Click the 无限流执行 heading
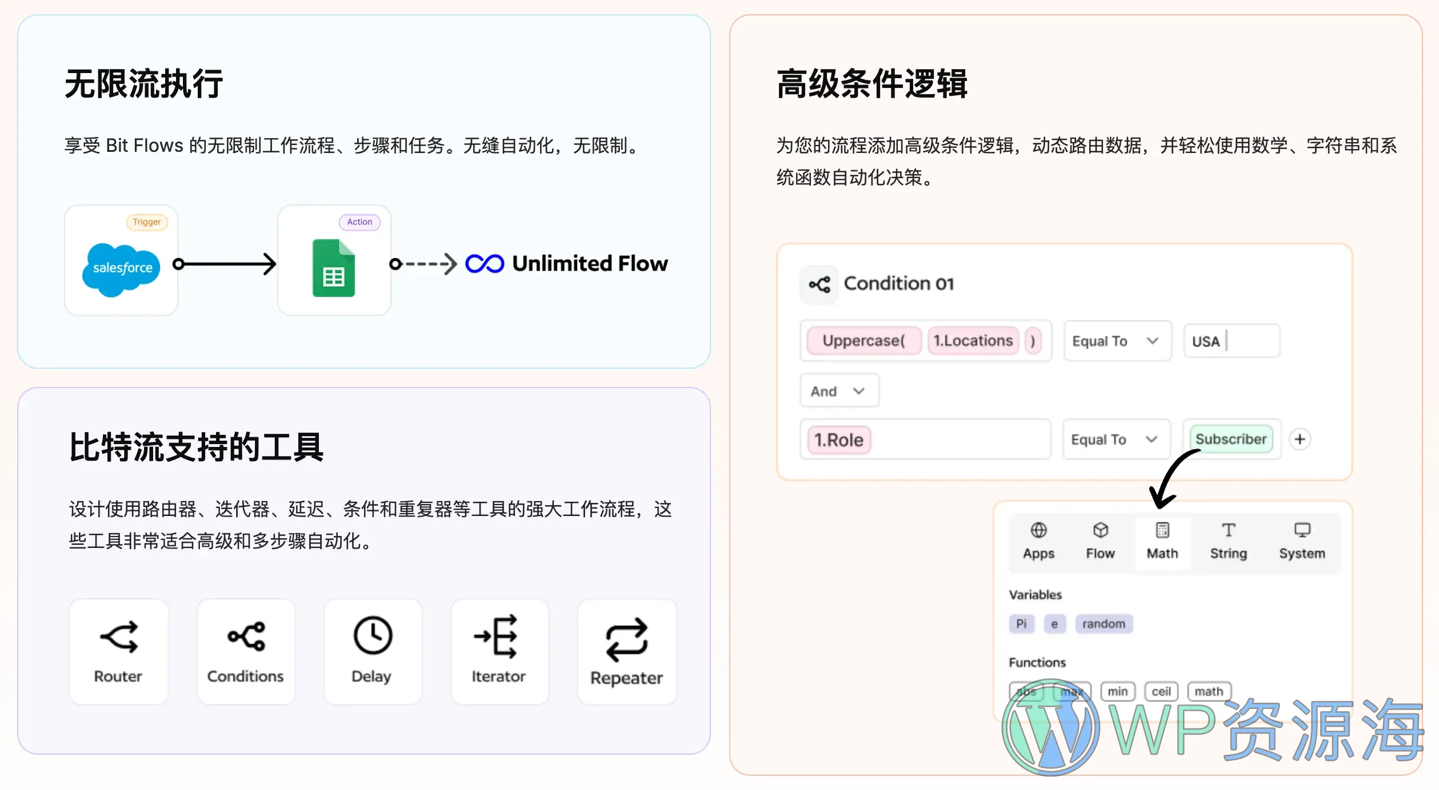 [143, 84]
